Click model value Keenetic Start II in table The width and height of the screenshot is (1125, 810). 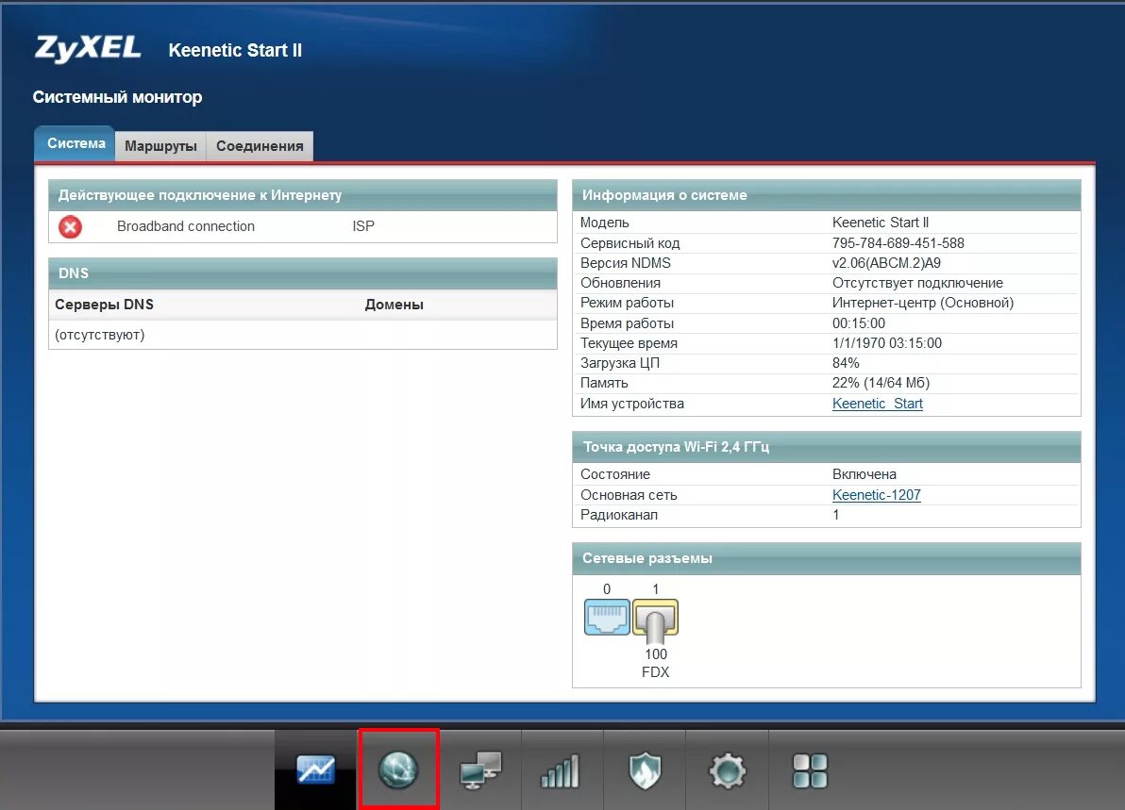(881, 223)
